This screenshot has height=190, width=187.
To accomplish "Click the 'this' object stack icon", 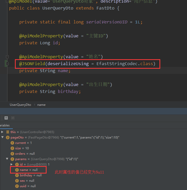I will 8,132.
